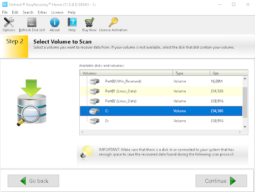Open the Extras menu
This screenshot has width=255, height=192.
42,12
